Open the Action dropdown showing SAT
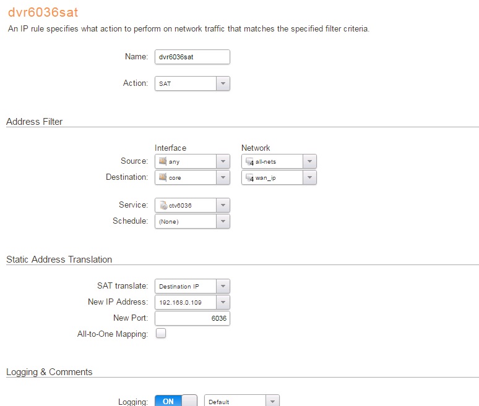 click(x=192, y=83)
